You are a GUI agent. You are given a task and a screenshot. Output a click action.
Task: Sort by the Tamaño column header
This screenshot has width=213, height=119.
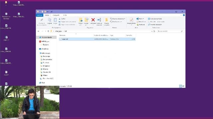coord(130,35)
